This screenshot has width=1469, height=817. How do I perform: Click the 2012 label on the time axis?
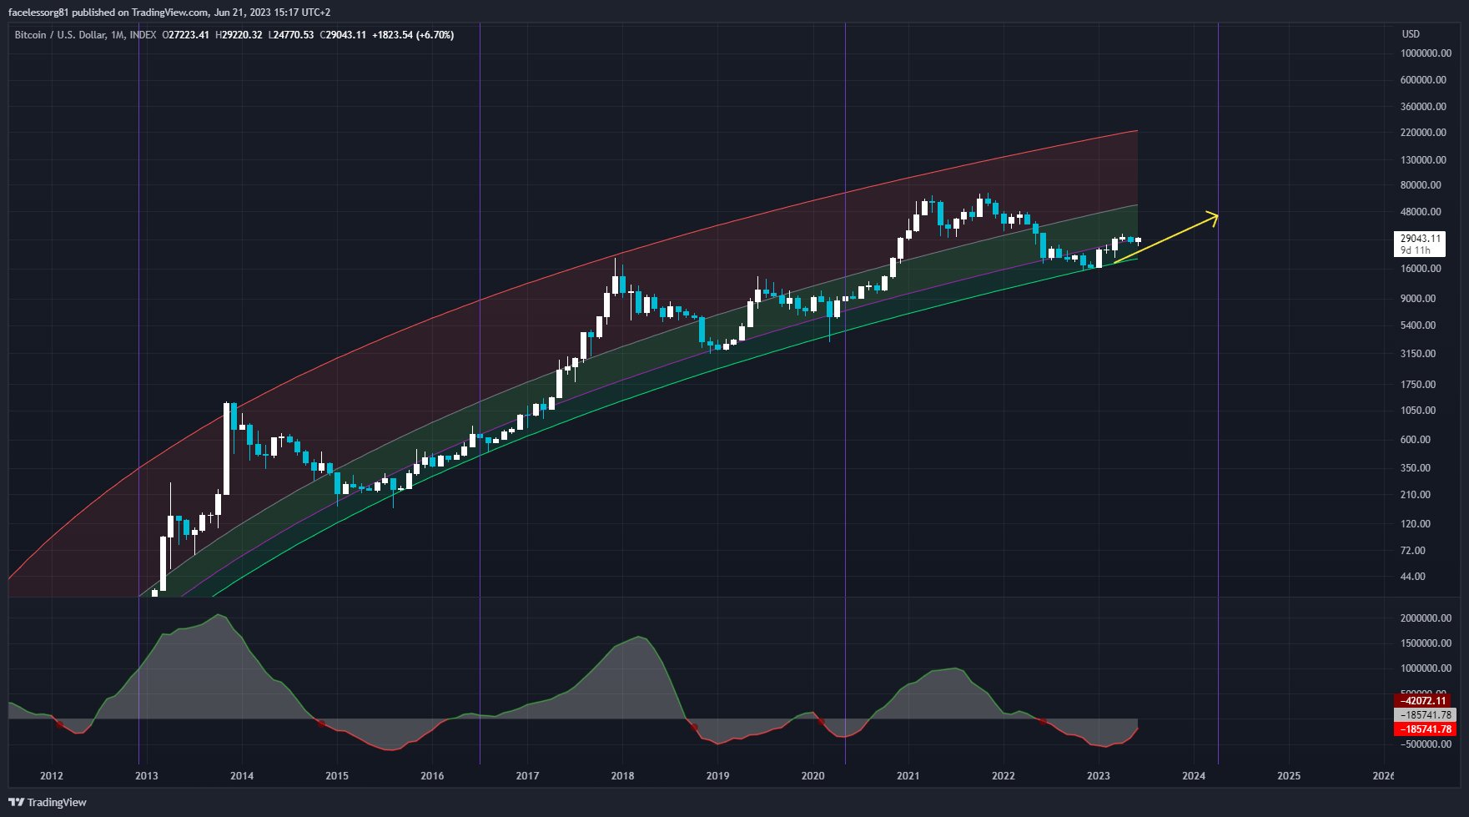(52, 776)
